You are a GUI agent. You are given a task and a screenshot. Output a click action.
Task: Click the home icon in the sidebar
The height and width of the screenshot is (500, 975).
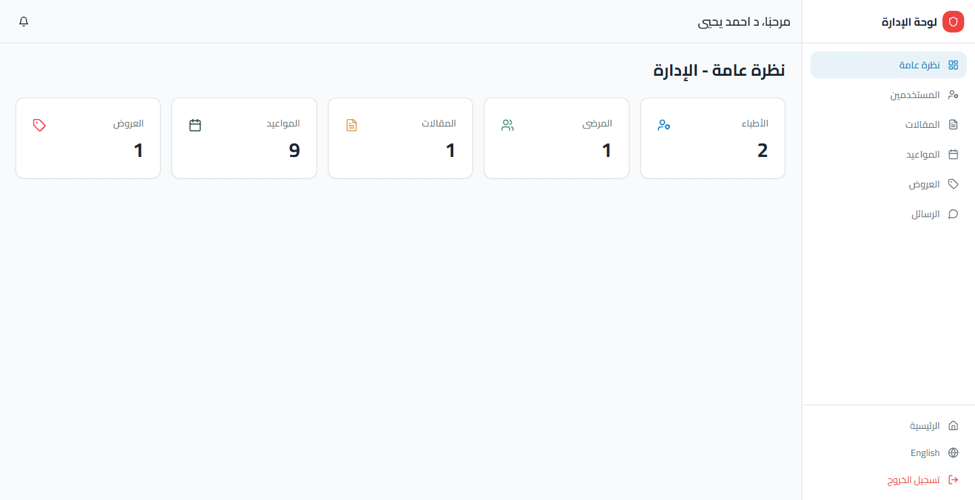953,426
